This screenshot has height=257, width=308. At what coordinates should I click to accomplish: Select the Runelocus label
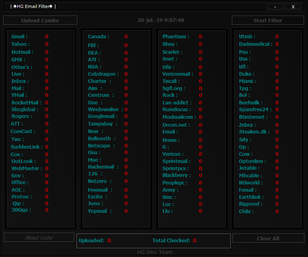[177, 110]
